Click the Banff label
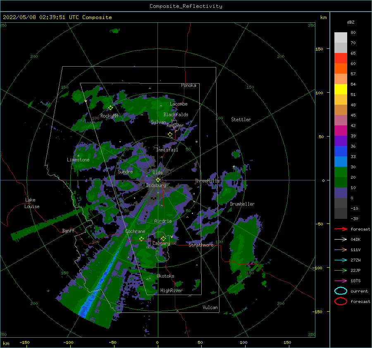Viewport: 372px width, 348px height. pyautogui.click(x=68, y=230)
